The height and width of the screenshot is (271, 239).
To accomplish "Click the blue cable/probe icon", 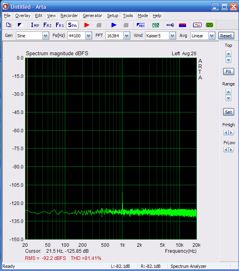I will tap(170, 25).
